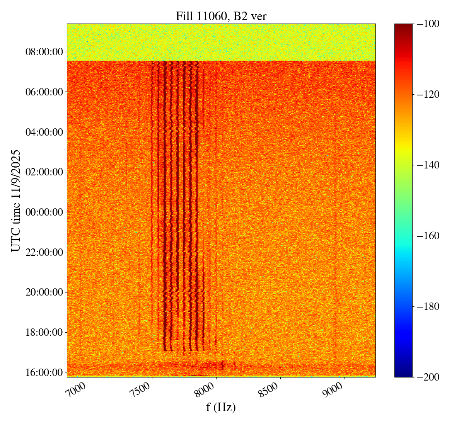Click the "UTC time 11/9/2025" y-axis label
The height and width of the screenshot is (425, 464).
click(16, 201)
